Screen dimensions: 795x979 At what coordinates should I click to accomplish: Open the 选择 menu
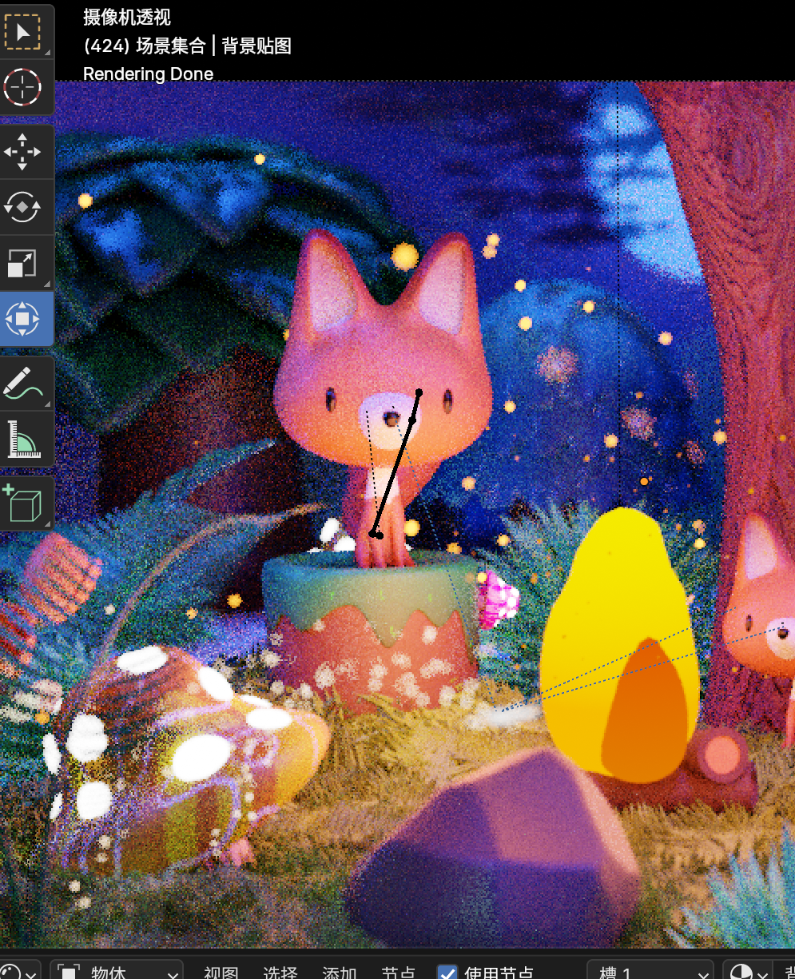coord(280,973)
